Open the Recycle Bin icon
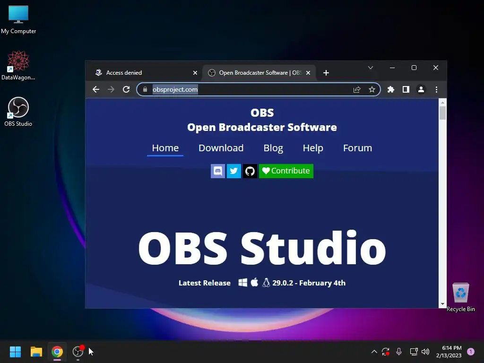Screen dimensions: 484x363 coord(460,297)
